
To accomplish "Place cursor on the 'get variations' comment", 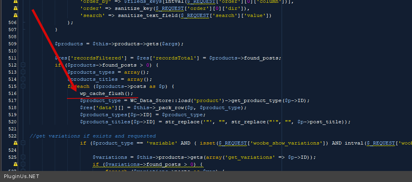I will [93, 136].
